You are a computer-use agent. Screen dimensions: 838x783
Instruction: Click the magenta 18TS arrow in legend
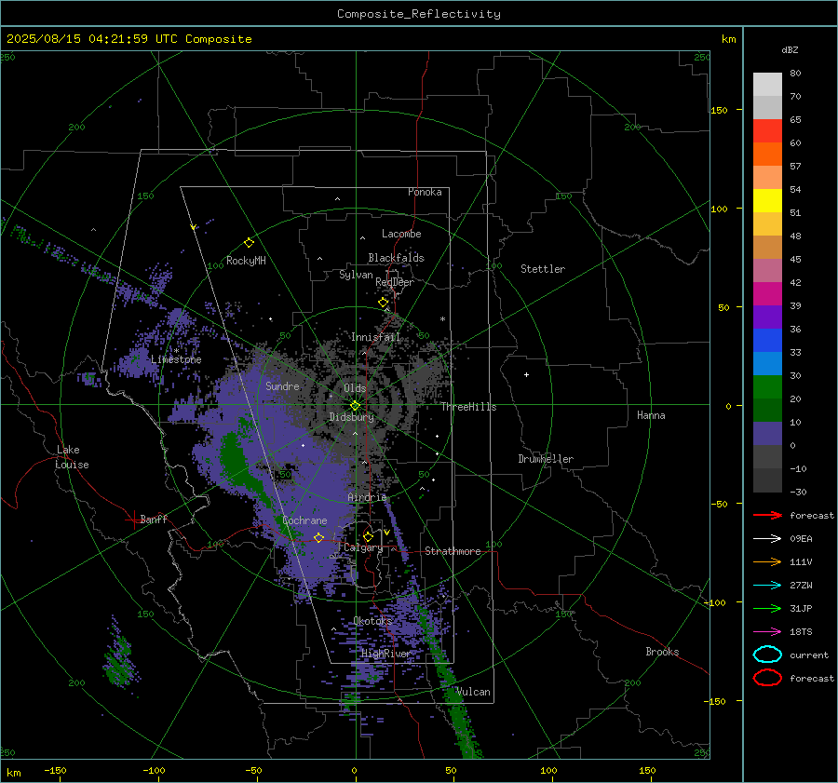767,632
